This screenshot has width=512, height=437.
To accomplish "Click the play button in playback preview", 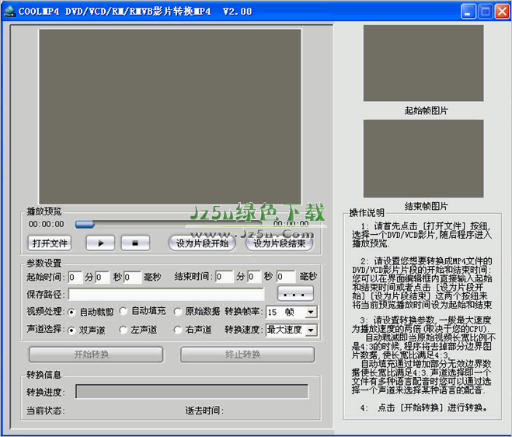I will [100, 243].
